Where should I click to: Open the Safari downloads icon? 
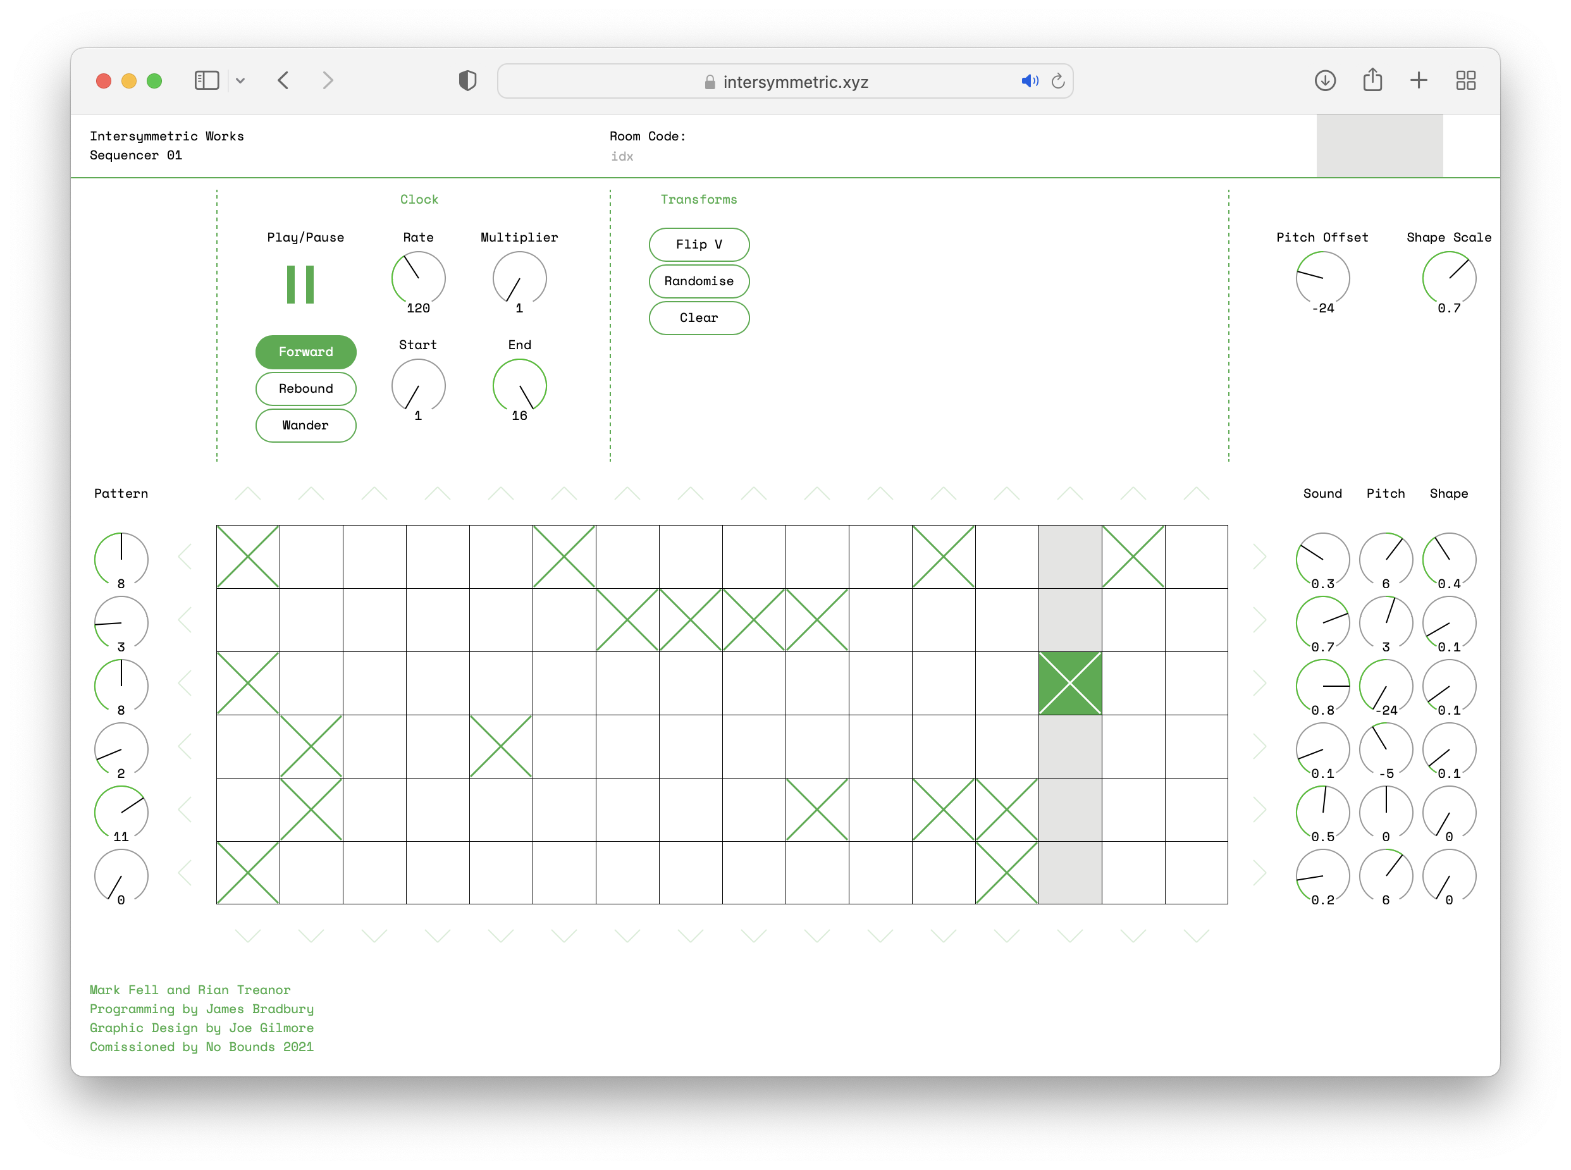point(1324,81)
